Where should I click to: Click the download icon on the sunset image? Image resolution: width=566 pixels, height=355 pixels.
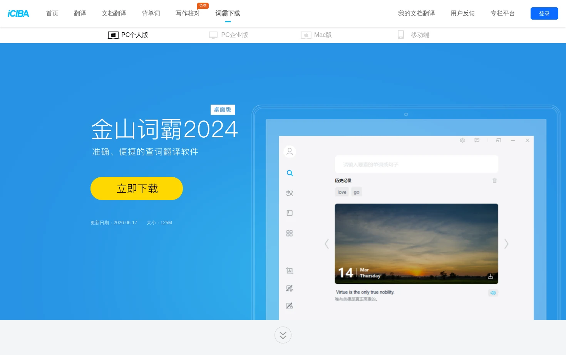point(491,276)
